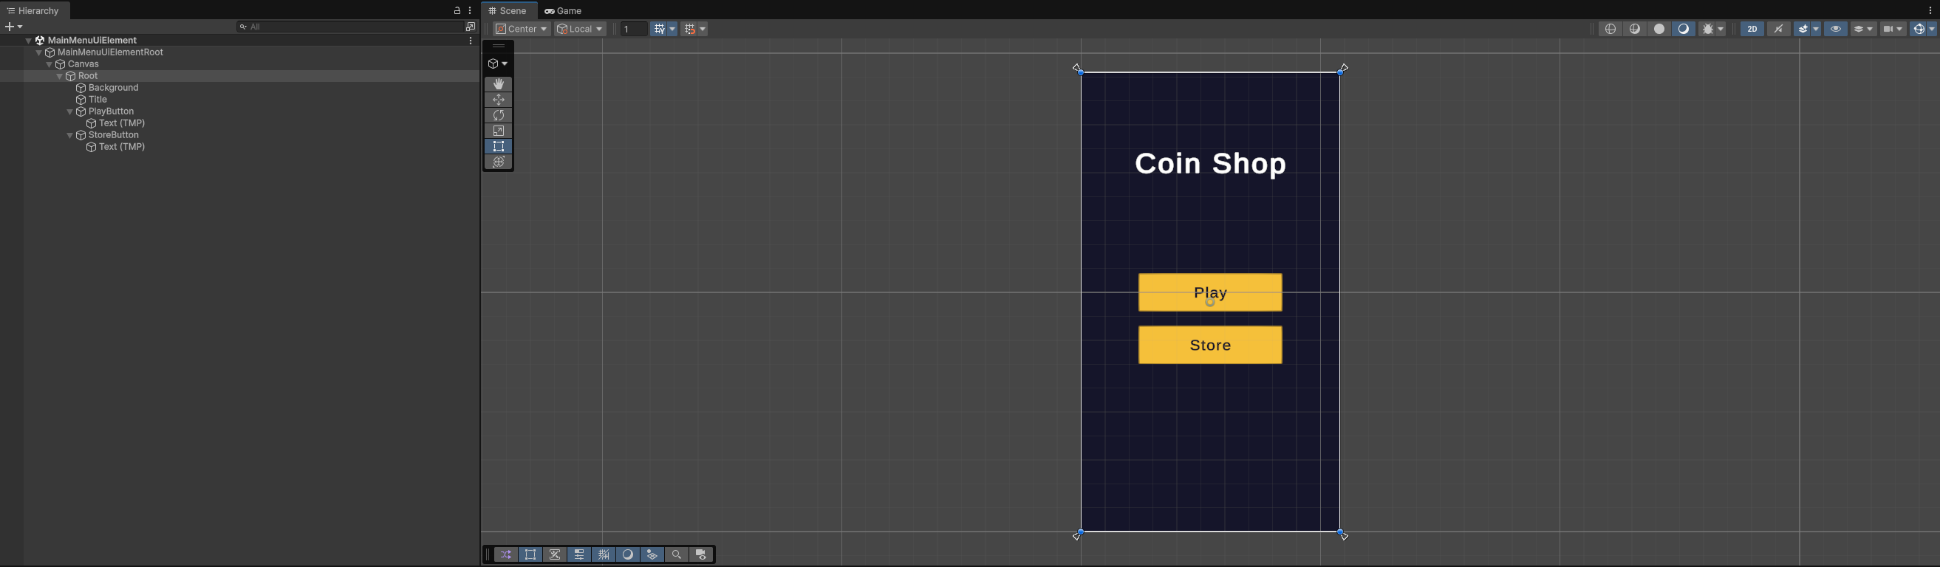1940x567 pixels.
Task: Toggle scene audio mute button
Action: click(1779, 29)
